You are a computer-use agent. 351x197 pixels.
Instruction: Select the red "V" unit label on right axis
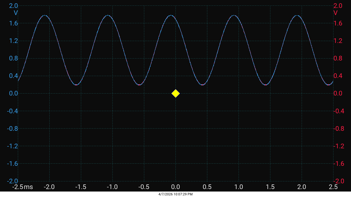pos(336,13)
